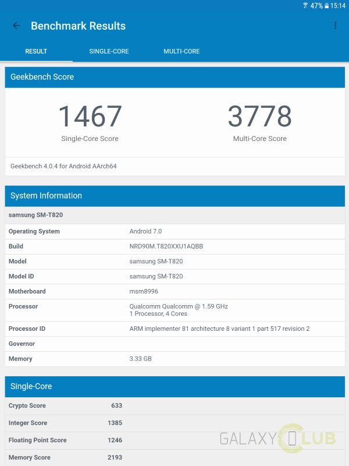Viewport: 349px width, 466px height.
Task: Tap the Crypto Score label
Action: pyautogui.click(x=27, y=405)
